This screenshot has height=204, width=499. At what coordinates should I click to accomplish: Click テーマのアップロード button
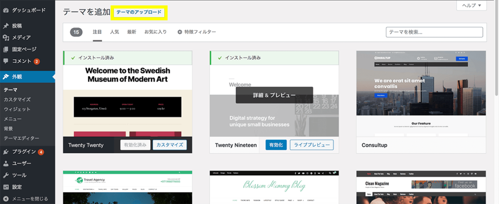[x=139, y=12]
